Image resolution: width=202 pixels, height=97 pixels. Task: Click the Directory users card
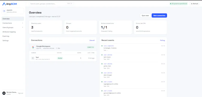click(46, 27)
